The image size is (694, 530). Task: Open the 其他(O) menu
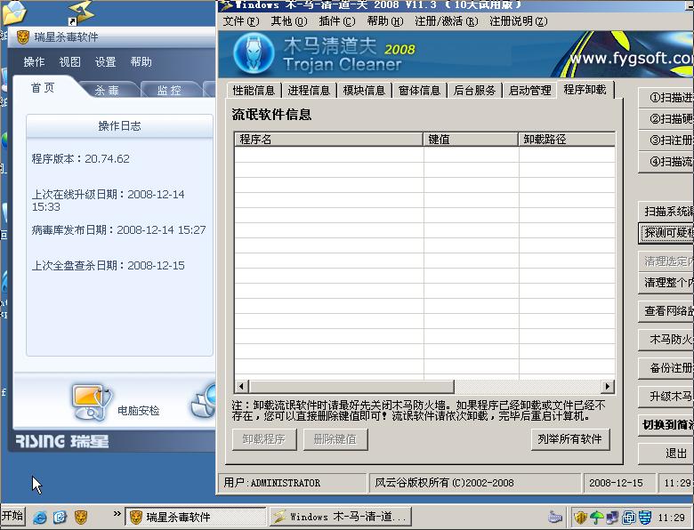[x=288, y=21]
